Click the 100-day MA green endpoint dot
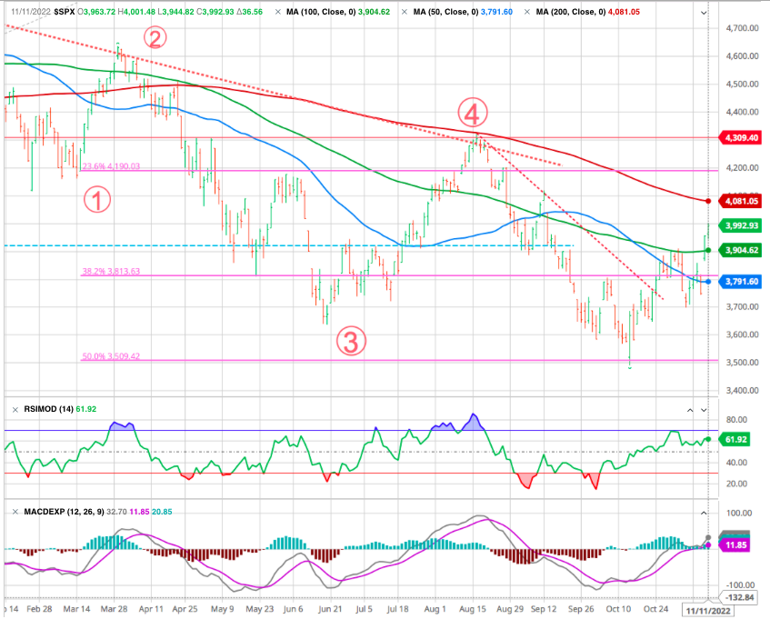 708,251
